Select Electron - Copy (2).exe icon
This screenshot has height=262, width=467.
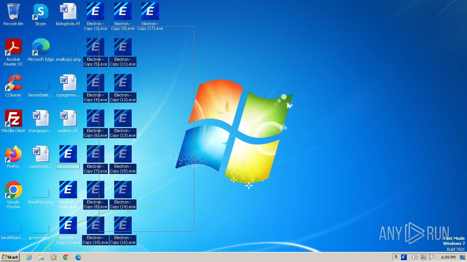[x=68, y=230]
